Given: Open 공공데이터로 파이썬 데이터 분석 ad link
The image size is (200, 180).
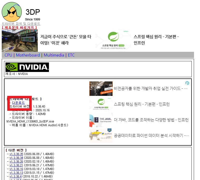Looking at the screenshot, I should click(x=151, y=135).
